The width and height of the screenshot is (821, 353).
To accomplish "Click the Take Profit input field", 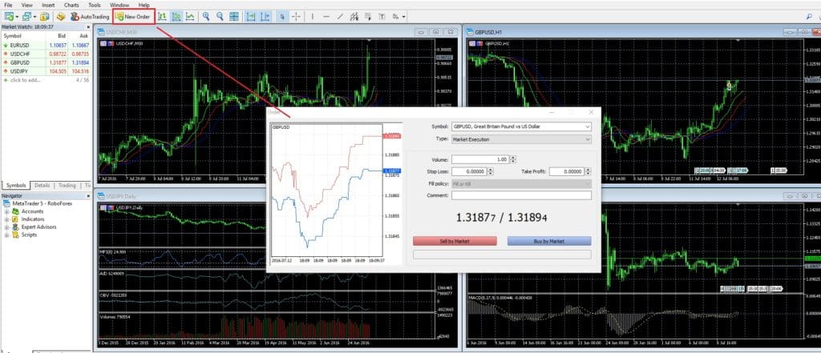I will [567, 171].
